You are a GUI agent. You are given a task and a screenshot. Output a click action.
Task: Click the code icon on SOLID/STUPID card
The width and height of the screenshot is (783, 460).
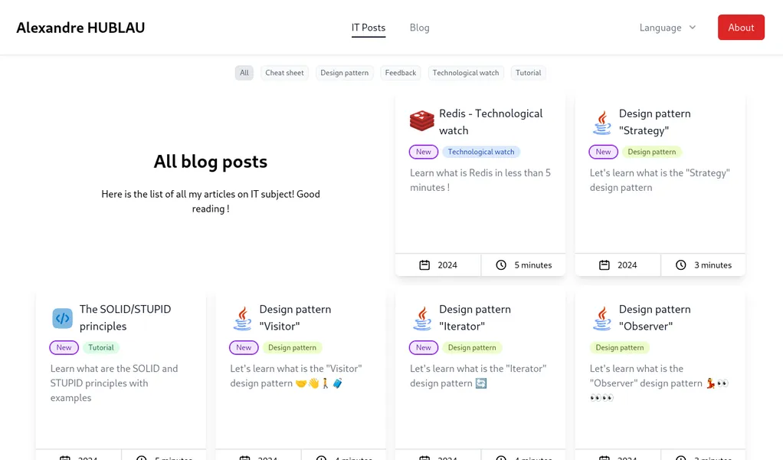[x=62, y=318]
